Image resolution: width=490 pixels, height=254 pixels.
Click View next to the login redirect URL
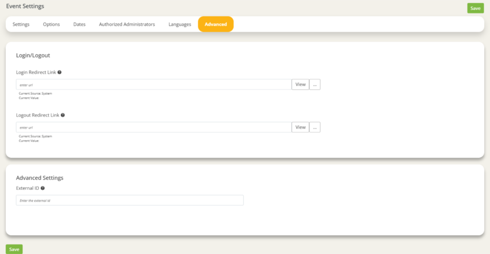[x=300, y=84]
